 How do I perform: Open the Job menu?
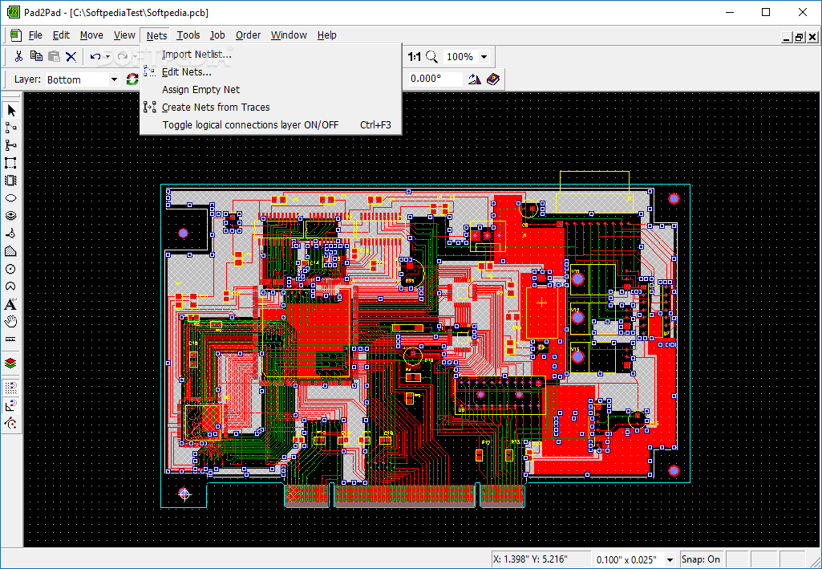point(217,35)
